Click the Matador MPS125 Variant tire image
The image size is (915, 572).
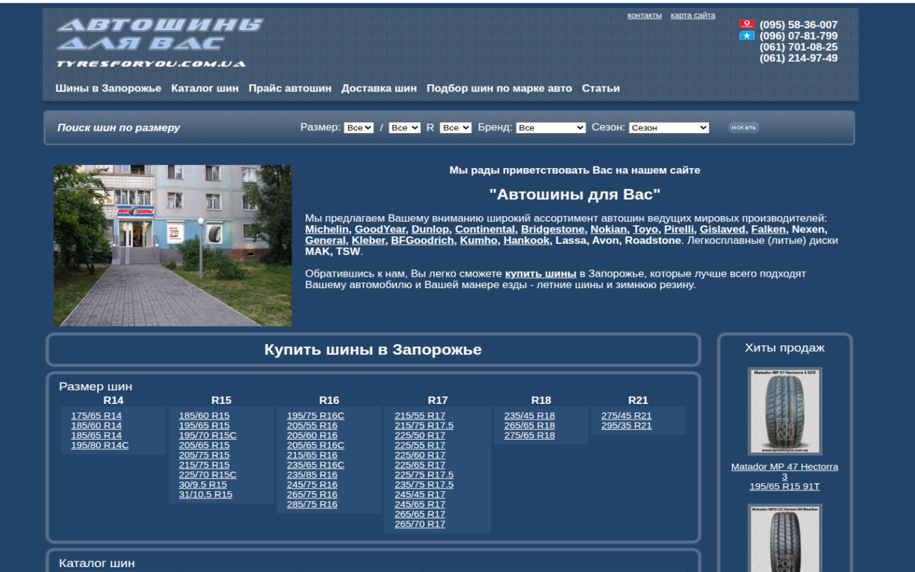(x=785, y=538)
